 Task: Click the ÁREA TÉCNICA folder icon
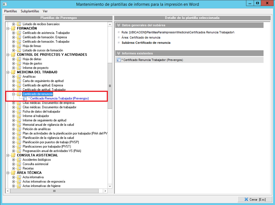click(13, 173)
